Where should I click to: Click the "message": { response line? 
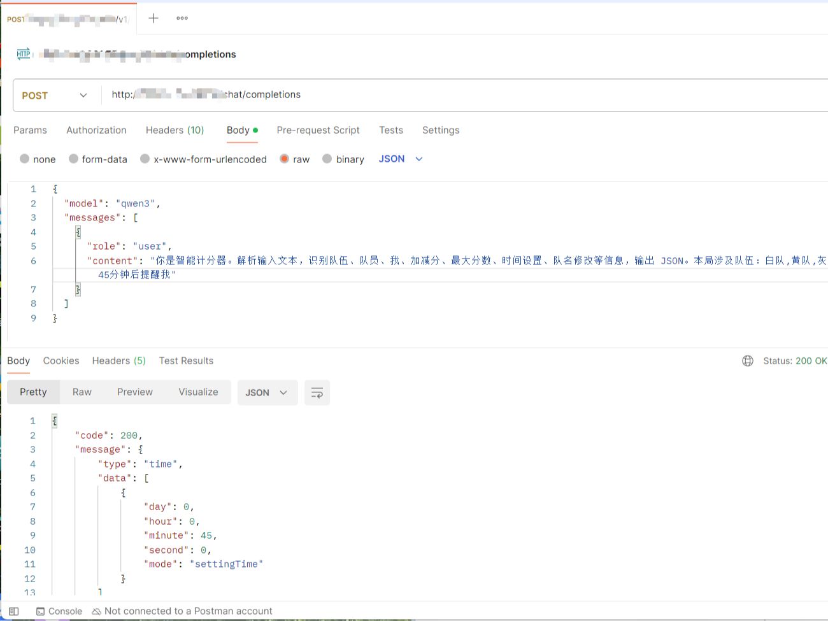pos(109,450)
